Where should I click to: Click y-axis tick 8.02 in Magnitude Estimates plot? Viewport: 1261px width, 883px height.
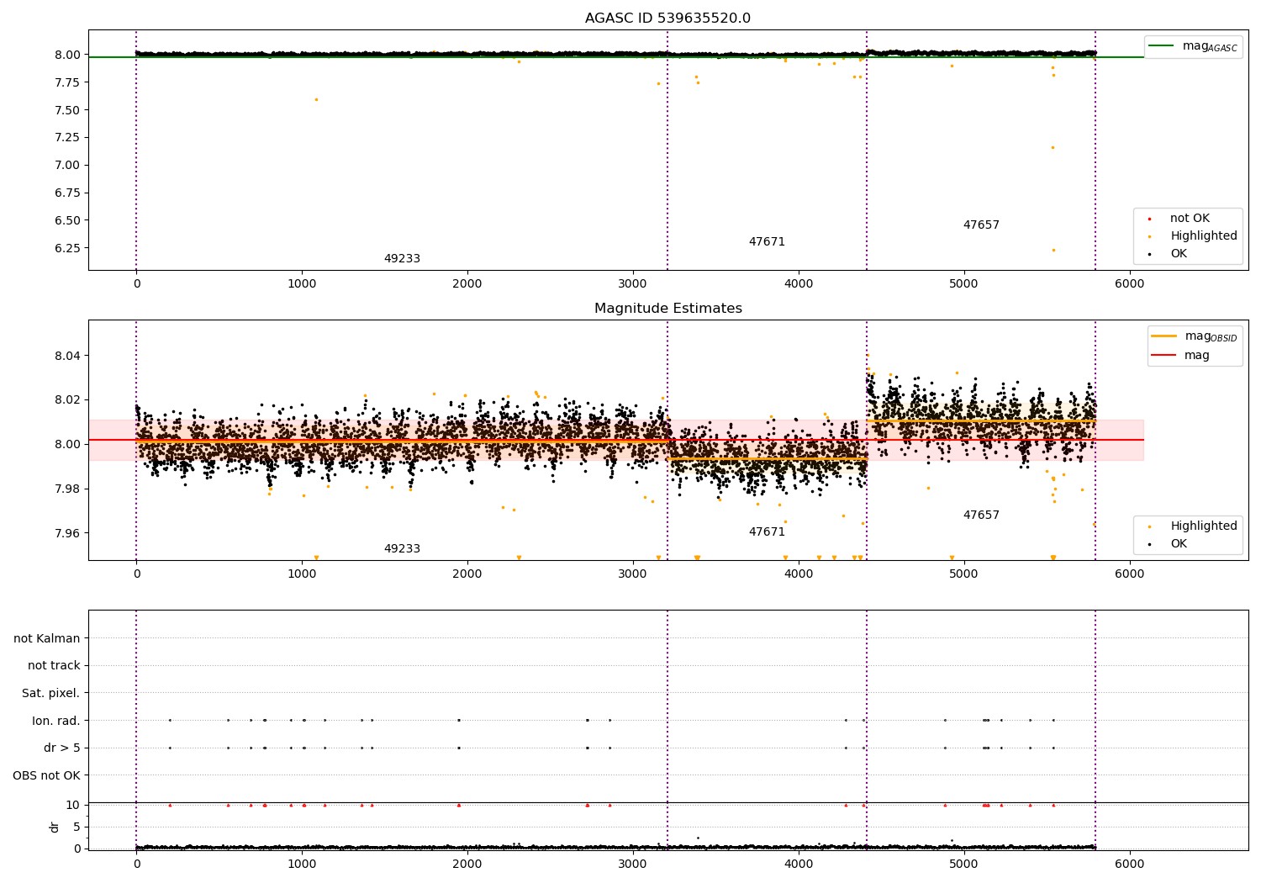point(67,400)
